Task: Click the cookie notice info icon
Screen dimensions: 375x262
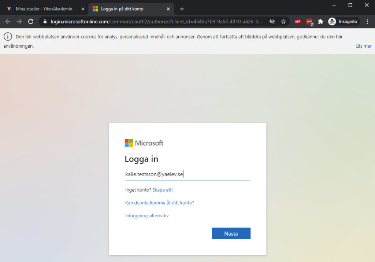Action: [x=8, y=37]
